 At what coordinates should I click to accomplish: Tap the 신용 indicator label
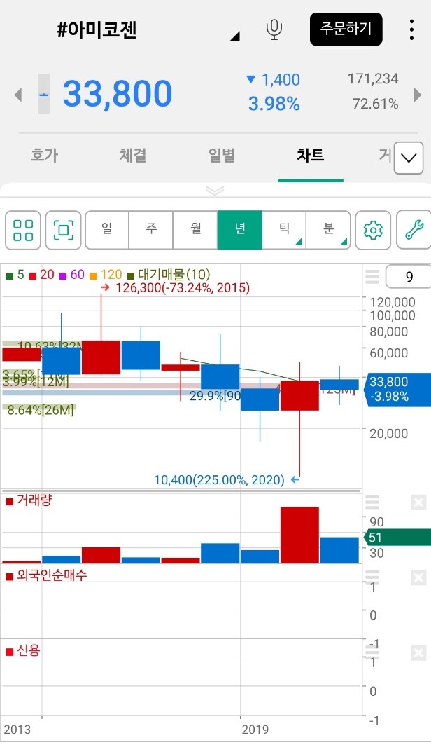click(x=23, y=650)
